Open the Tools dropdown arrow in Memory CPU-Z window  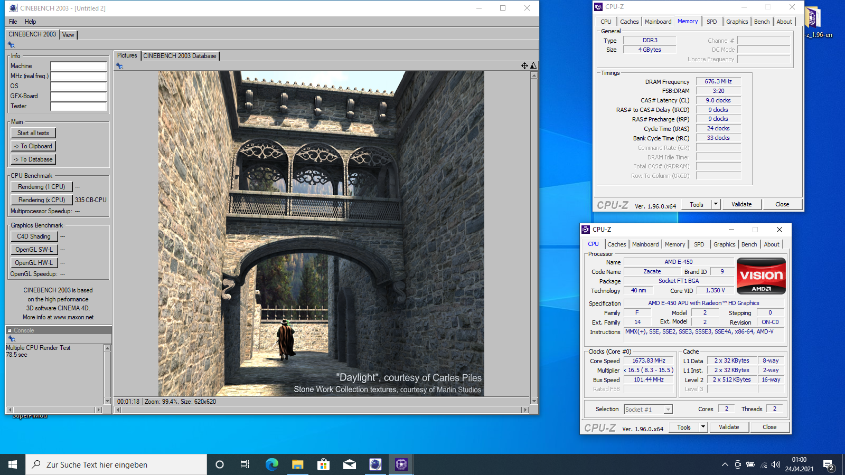click(x=716, y=204)
